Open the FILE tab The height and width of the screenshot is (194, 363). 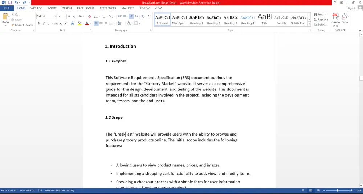tap(7, 8)
